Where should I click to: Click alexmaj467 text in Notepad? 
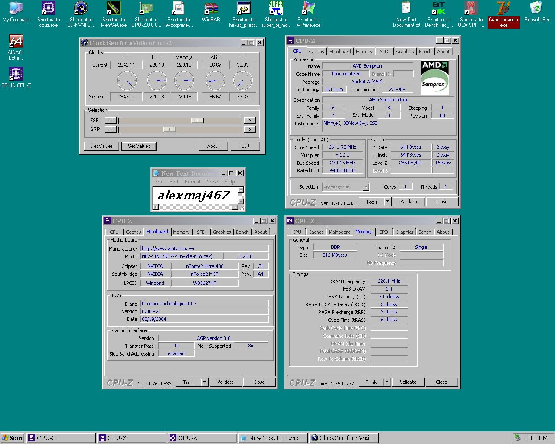(194, 195)
